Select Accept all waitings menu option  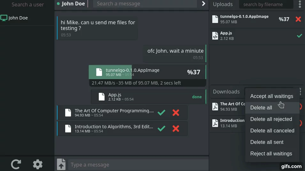pos(272,96)
